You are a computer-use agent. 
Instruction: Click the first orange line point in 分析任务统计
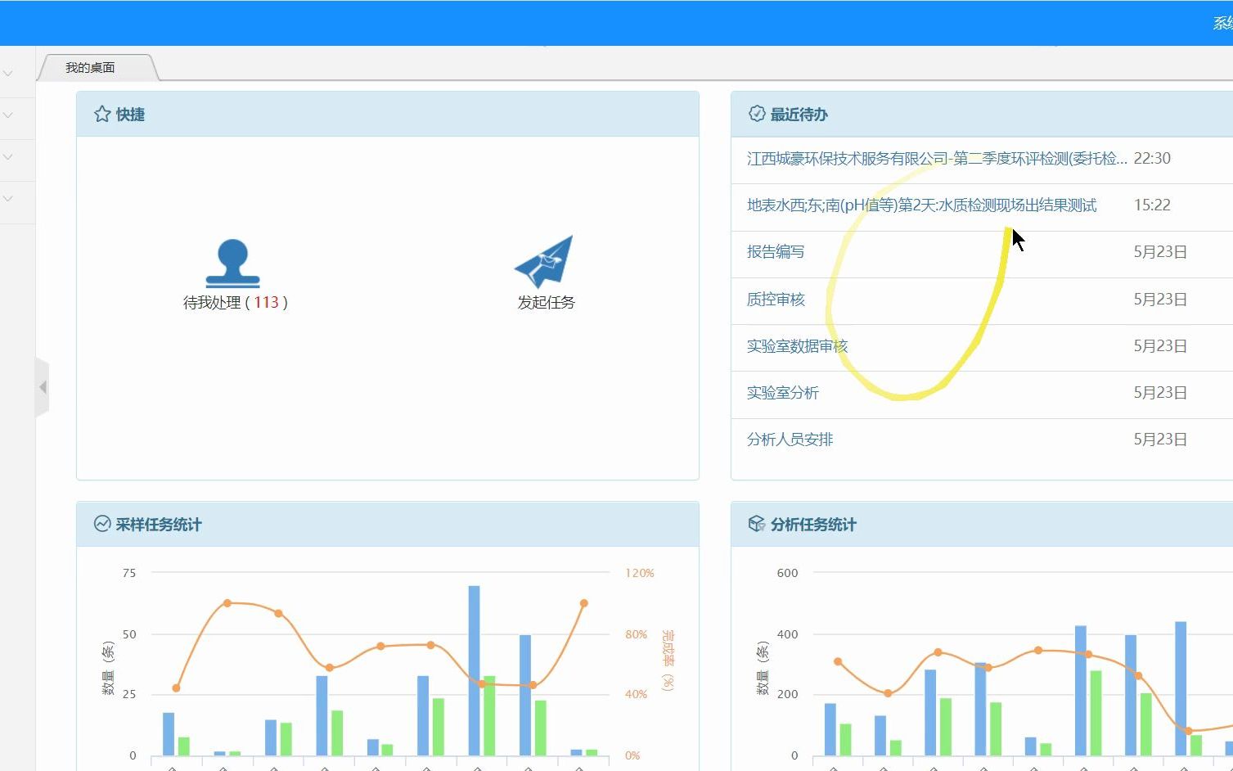(x=838, y=661)
